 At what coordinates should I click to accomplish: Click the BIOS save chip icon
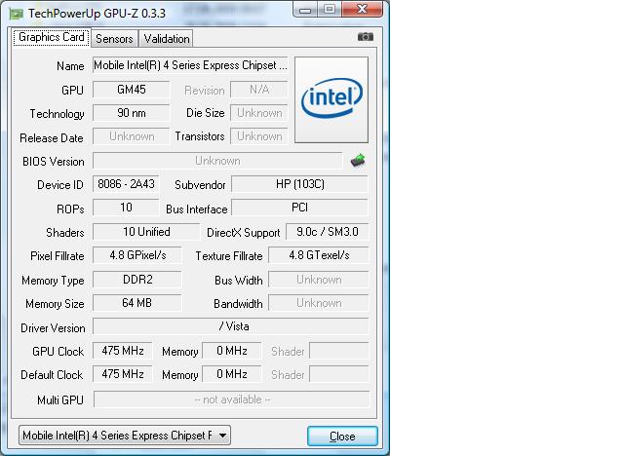pyautogui.click(x=358, y=160)
